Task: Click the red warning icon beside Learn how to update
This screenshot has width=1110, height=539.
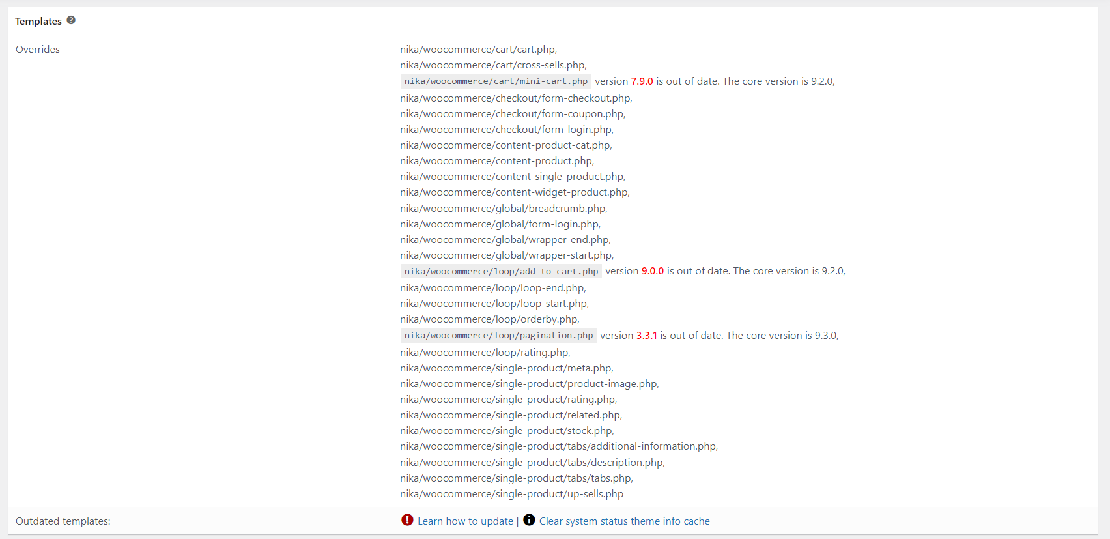Action: (x=407, y=520)
